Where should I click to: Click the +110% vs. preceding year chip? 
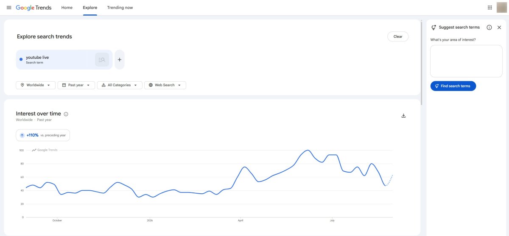coord(43,135)
